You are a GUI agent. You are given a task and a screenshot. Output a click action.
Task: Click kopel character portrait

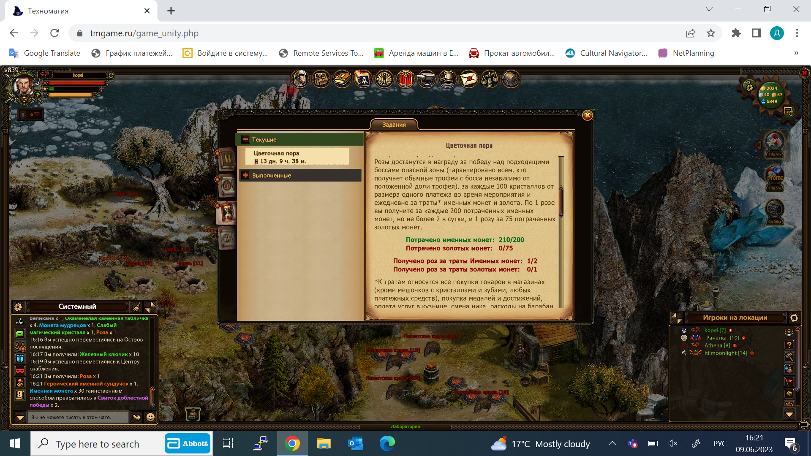23,86
